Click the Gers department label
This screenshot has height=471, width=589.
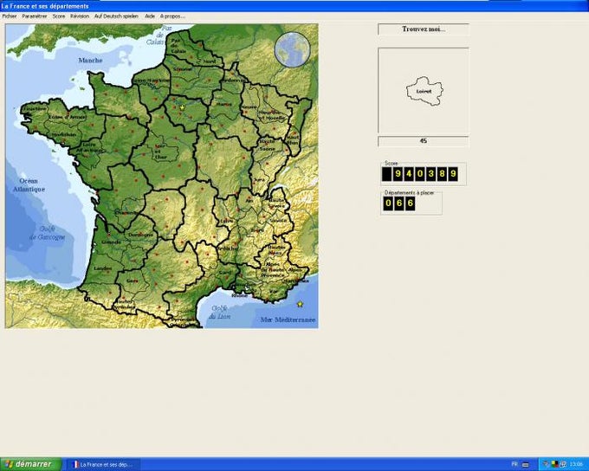(133, 281)
